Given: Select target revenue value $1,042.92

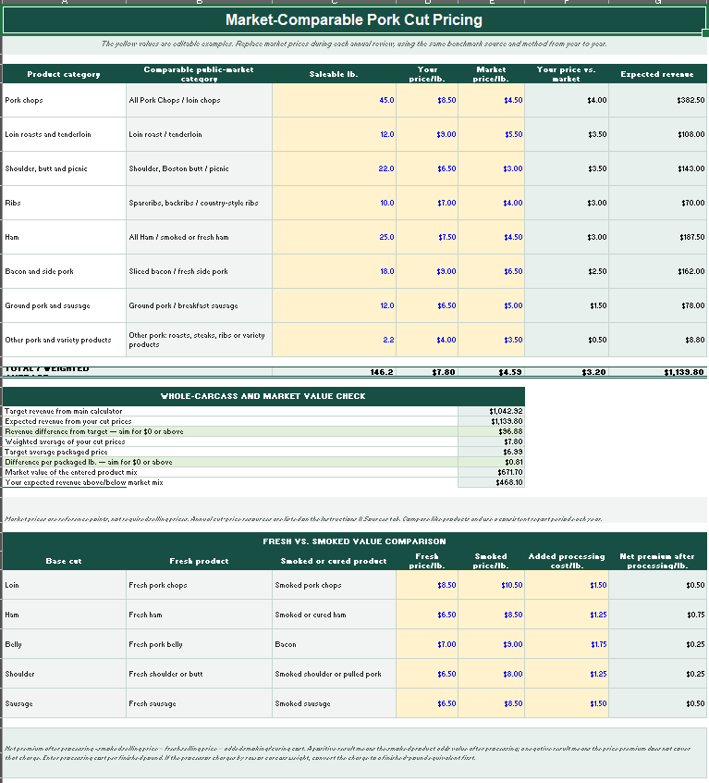Looking at the screenshot, I should [491, 412].
